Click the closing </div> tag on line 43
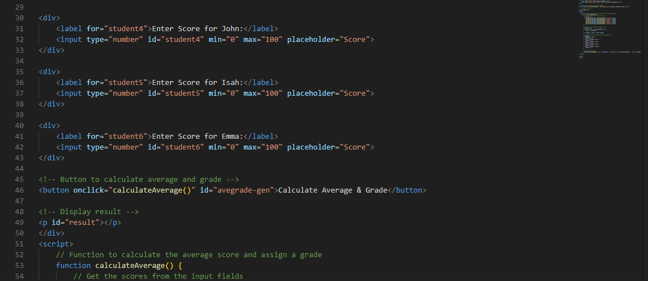The image size is (648, 281). [52, 158]
